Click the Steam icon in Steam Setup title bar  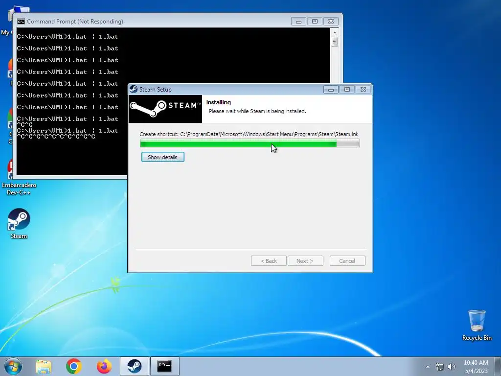pyautogui.click(x=134, y=89)
